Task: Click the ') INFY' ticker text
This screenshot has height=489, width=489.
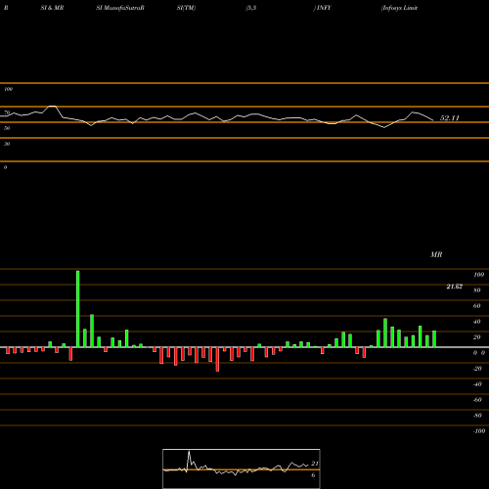Action: [x=322, y=8]
